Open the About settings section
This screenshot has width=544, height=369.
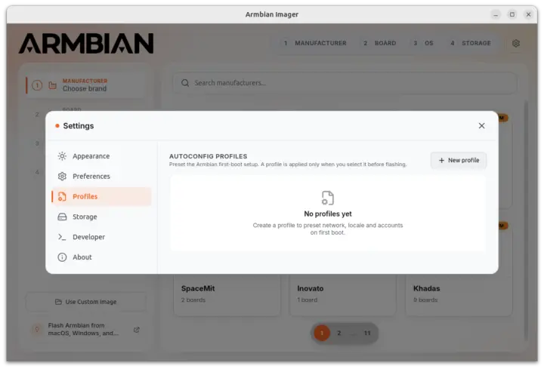pyautogui.click(x=101, y=257)
